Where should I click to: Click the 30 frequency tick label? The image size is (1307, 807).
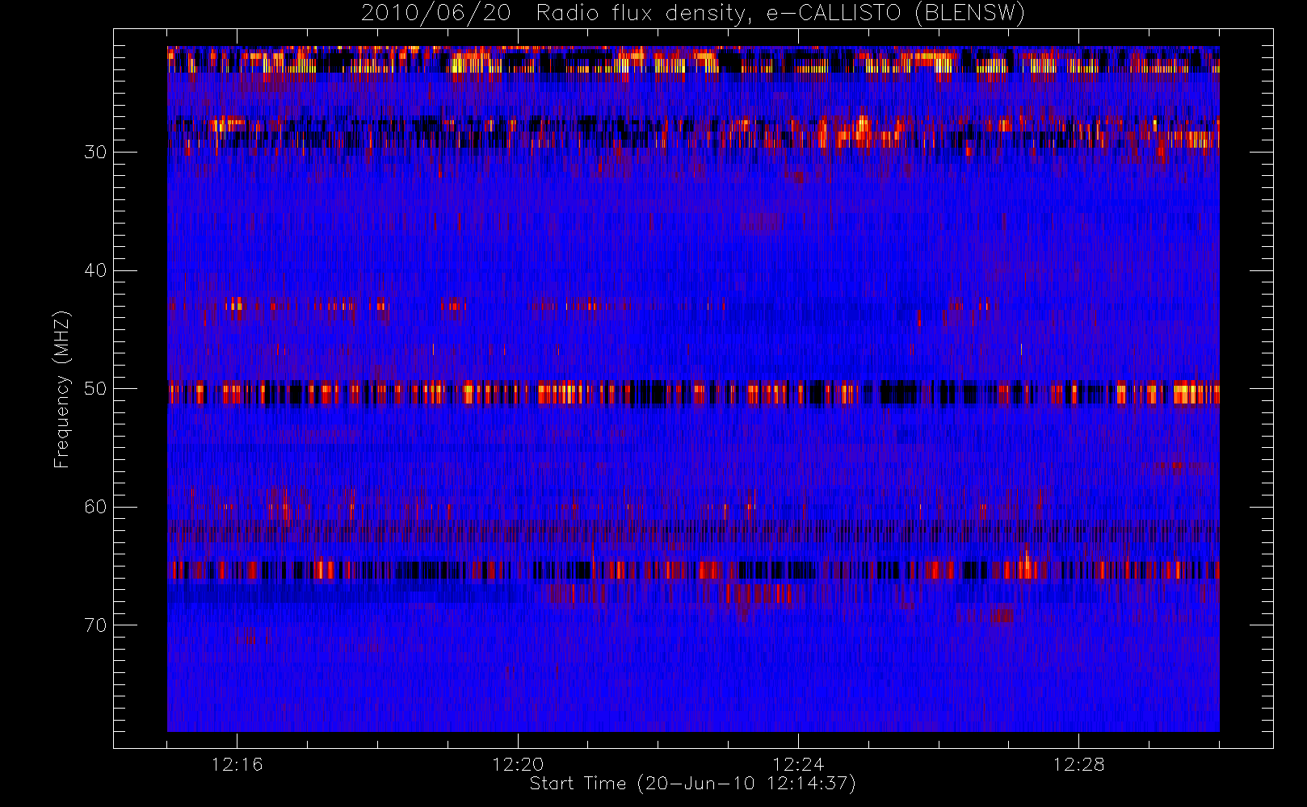coord(95,153)
